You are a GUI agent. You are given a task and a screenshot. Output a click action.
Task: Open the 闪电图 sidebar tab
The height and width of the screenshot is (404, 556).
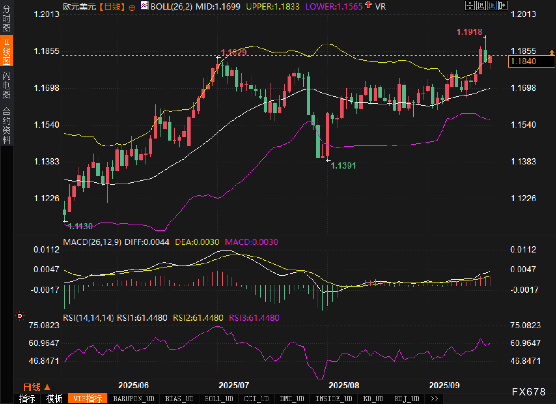click(x=6, y=85)
